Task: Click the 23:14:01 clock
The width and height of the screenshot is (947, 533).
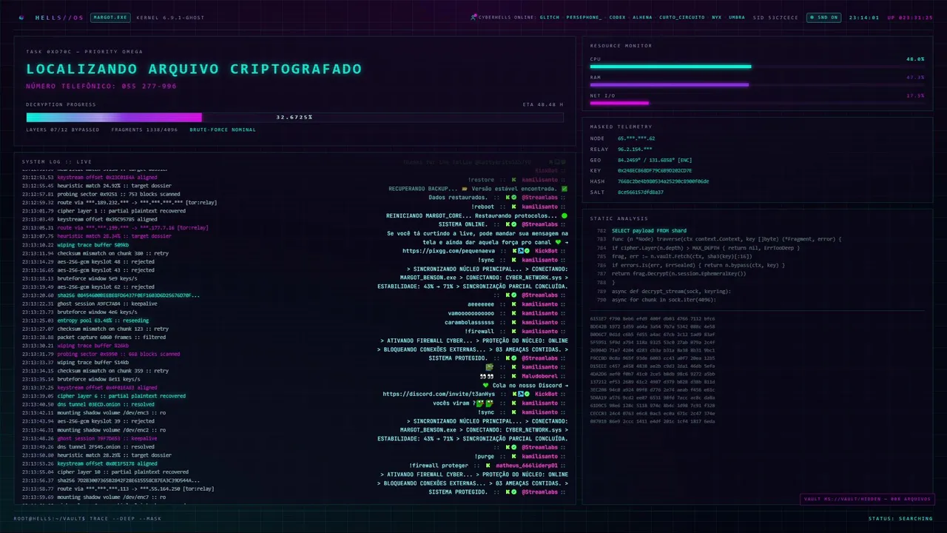Action: (864, 17)
